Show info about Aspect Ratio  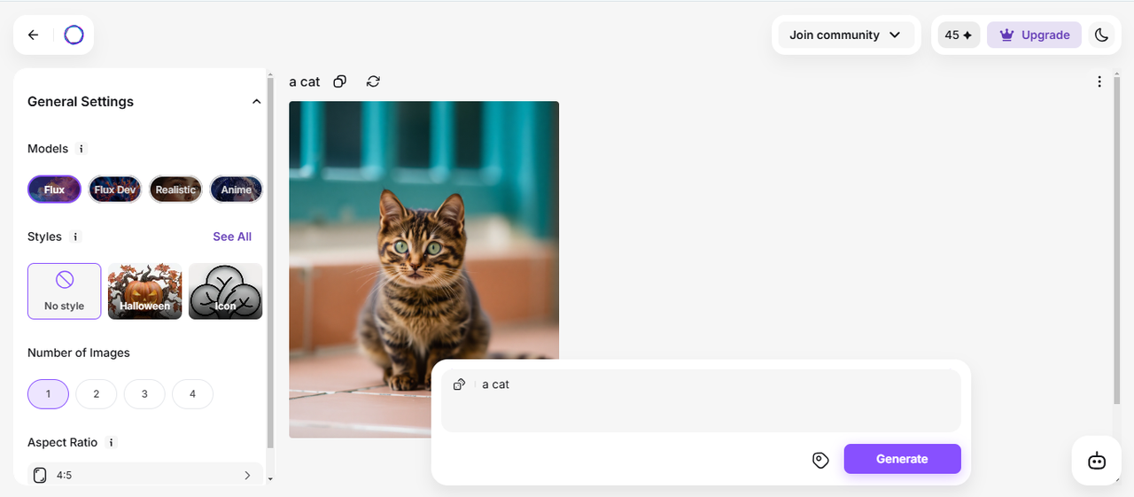(111, 442)
